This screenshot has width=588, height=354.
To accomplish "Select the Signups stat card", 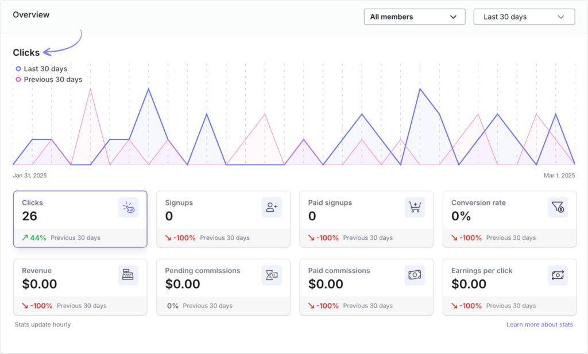I will pyautogui.click(x=223, y=219).
